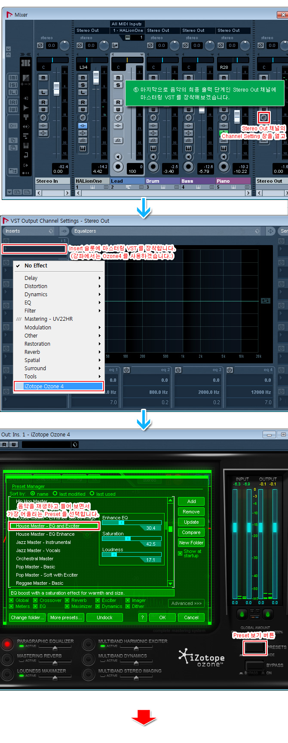The image size is (288, 743).
Task: Select sort by last modified radio
Action: [x=55, y=494]
